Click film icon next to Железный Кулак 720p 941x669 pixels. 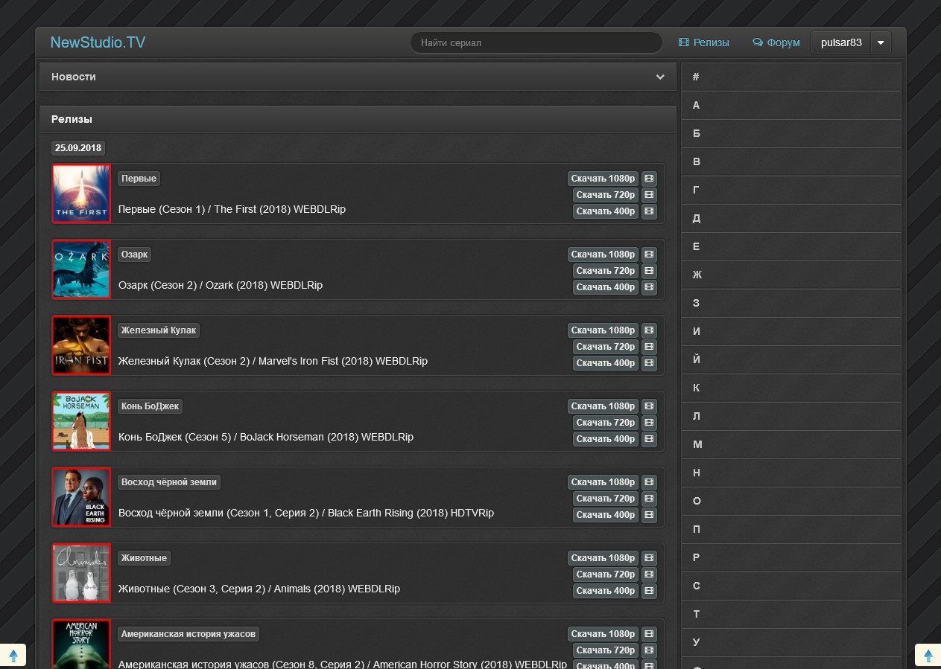(x=649, y=347)
